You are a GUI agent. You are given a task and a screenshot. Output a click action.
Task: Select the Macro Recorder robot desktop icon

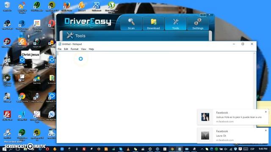[37, 98]
